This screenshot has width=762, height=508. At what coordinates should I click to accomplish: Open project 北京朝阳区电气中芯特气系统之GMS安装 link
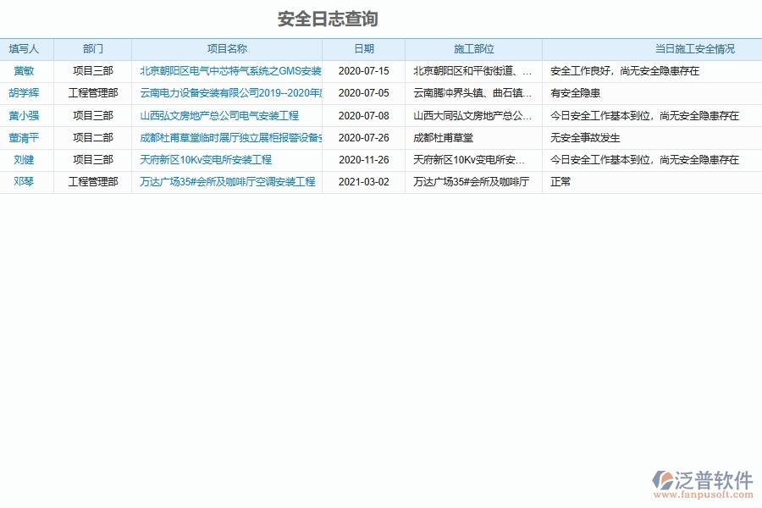click(226, 71)
